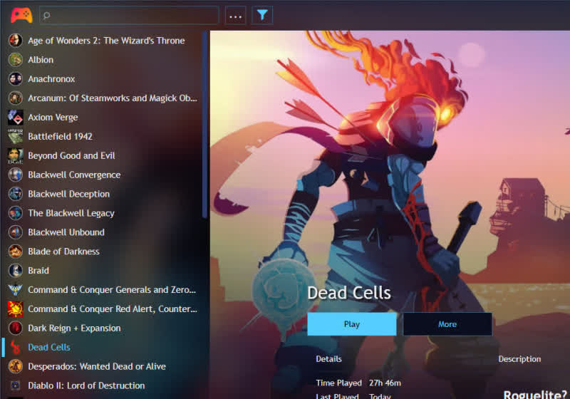Image resolution: width=570 pixels, height=399 pixels.
Task: Click inside the game search field
Action: pos(132,15)
